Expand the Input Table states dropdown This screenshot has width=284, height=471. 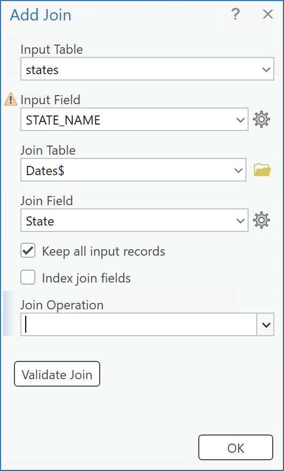click(x=266, y=69)
